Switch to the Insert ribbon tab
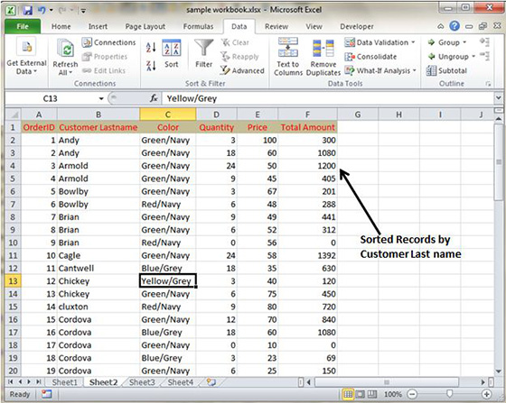 (x=98, y=26)
